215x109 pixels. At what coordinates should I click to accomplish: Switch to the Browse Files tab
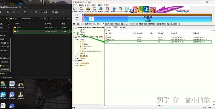click(x=116, y=27)
